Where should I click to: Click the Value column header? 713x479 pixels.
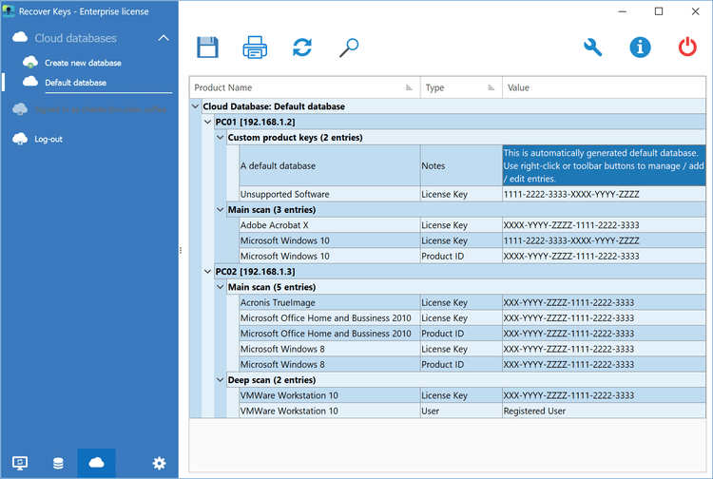[x=604, y=87]
